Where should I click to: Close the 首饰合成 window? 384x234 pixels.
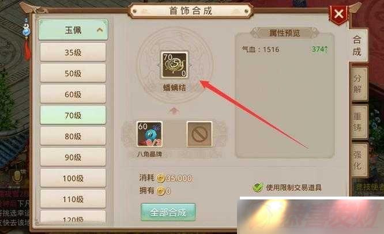pos(339,14)
